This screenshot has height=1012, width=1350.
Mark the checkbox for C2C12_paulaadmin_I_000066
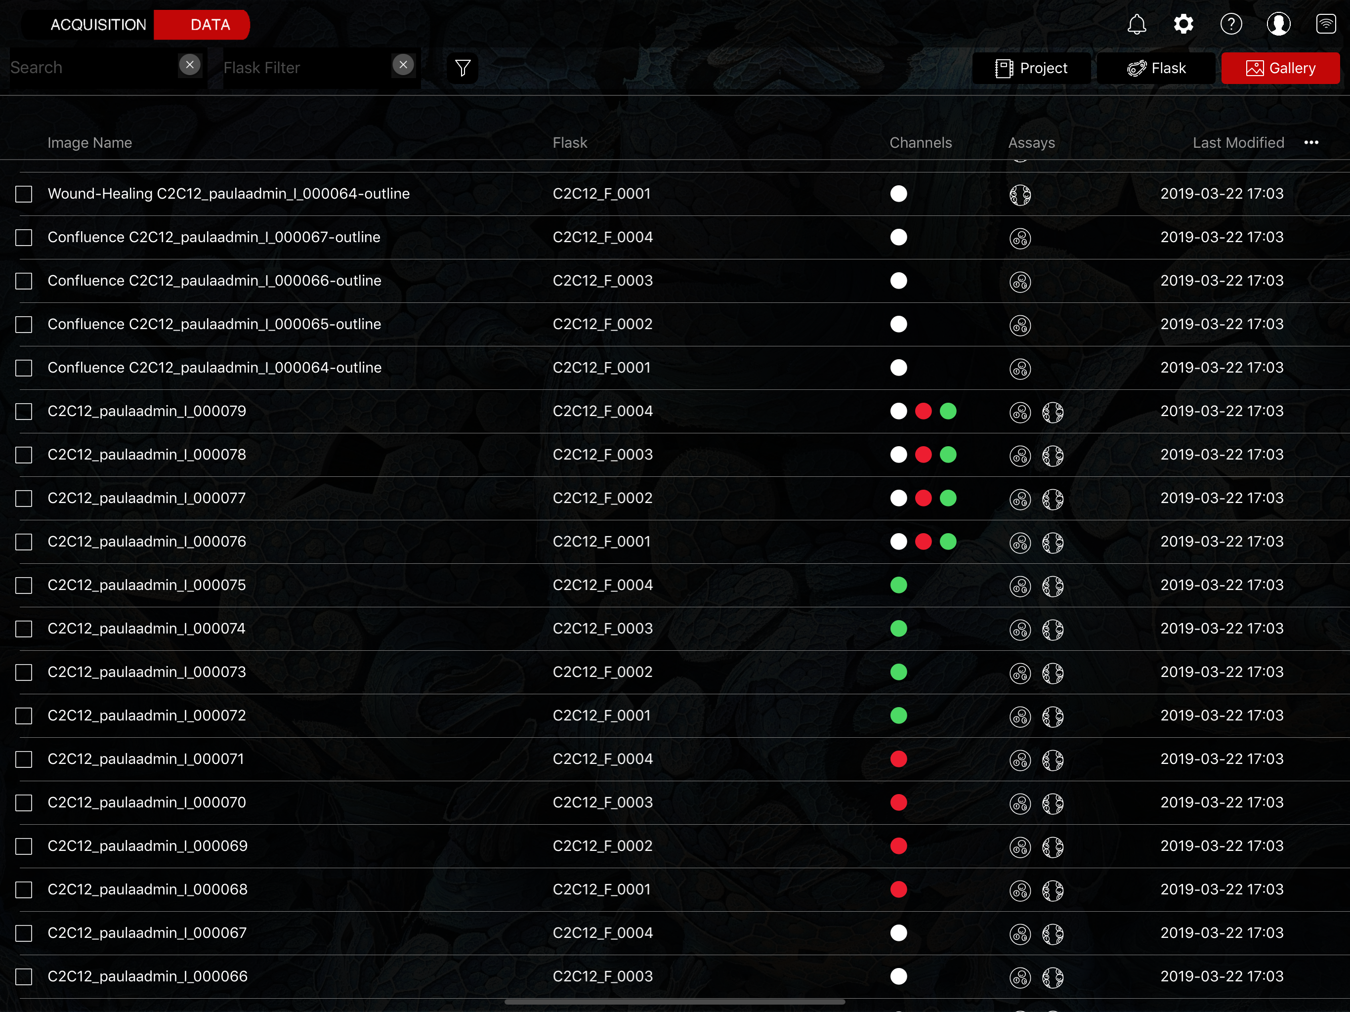24,976
